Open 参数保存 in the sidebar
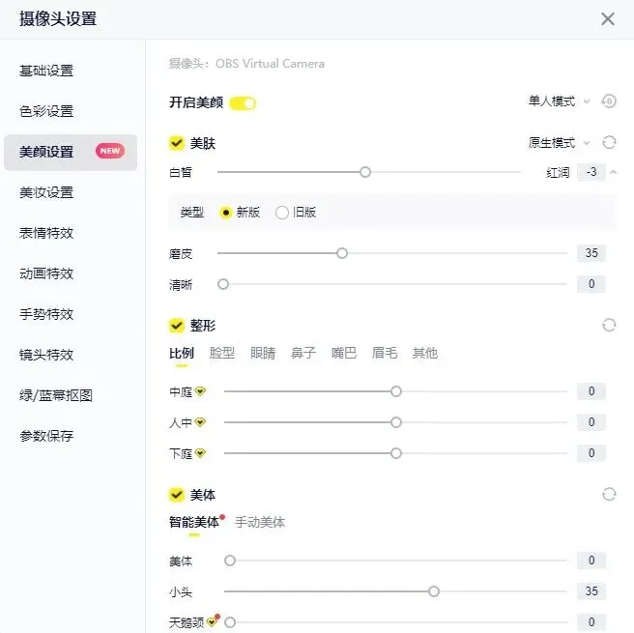The width and height of the screenshot is (634, 633). pyautogui.click(x=46, y=436)
